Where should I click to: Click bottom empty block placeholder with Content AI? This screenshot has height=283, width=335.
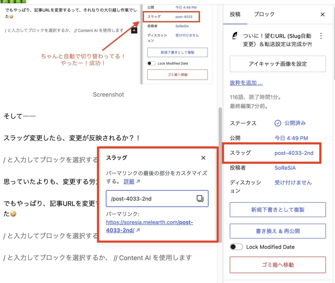tap(97, 258)
